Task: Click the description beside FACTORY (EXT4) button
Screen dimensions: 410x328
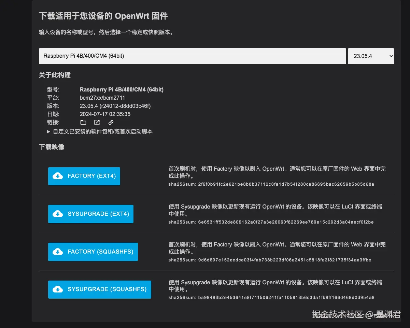Action: [277, 172]
